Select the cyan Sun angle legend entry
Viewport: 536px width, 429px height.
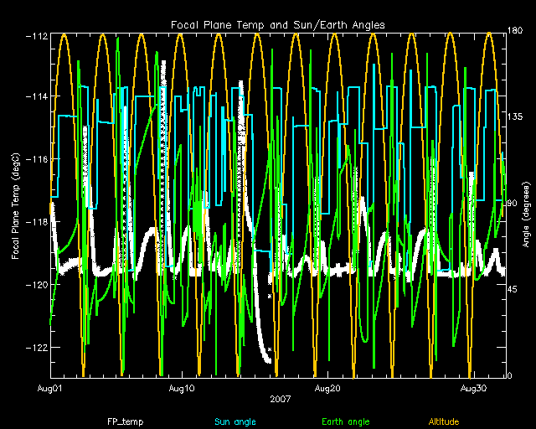(x=234, y=421)
